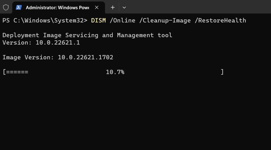Click the shield icon in the title bar
271x150 pixels.
[6, 7]
